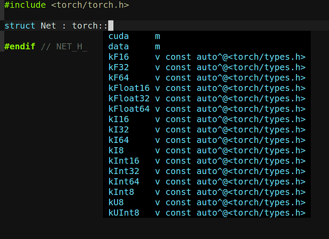
Task: Select kInt16 from the popup
Action: 124,161
